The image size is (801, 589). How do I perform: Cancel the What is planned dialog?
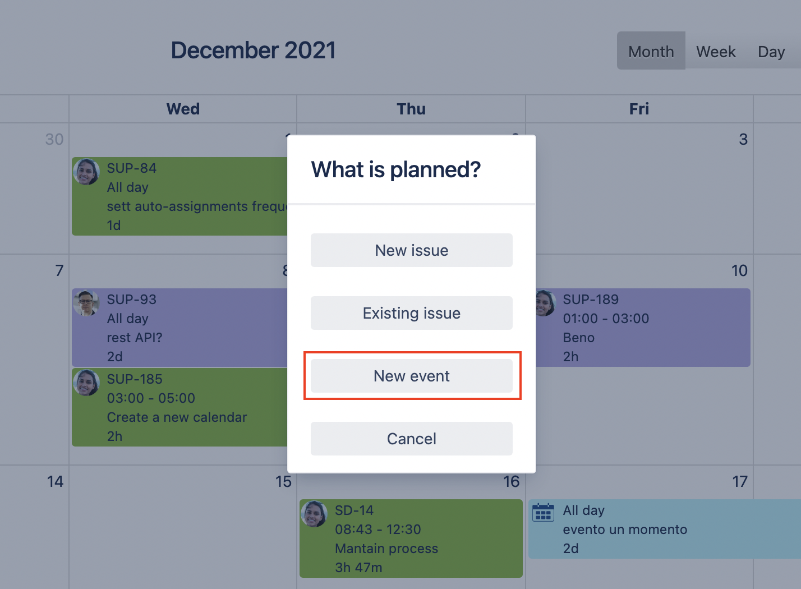(x=411, y=439)
